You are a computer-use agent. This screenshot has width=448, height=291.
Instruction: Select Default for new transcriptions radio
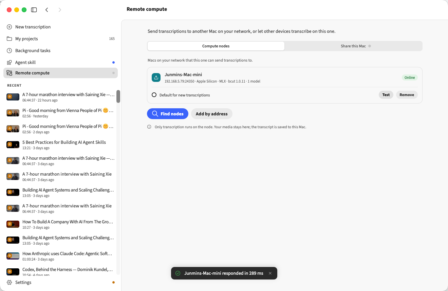(x=154, y=95)
